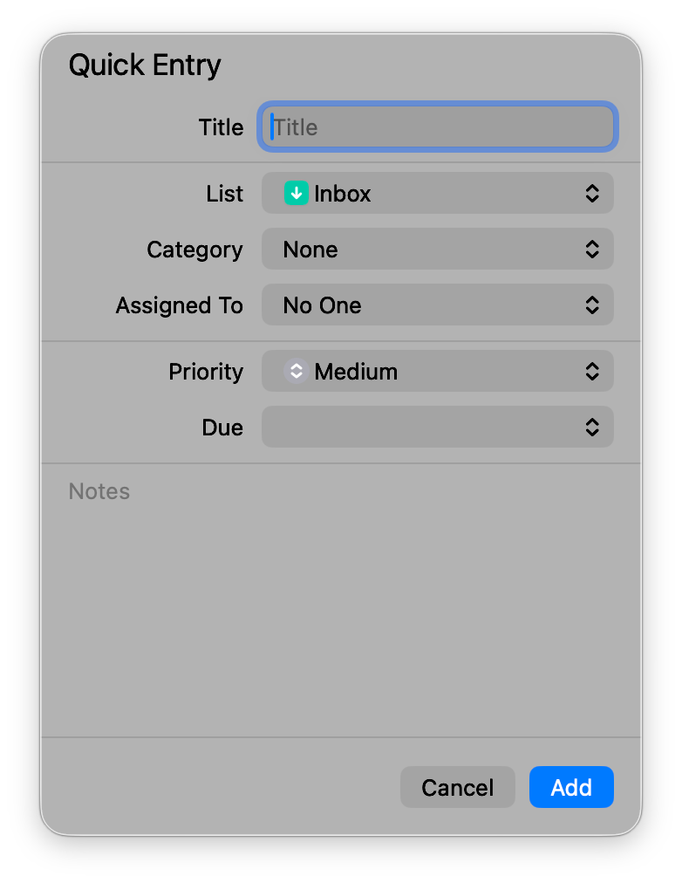Click the Medium priority indicator icon

pos(296,372)
